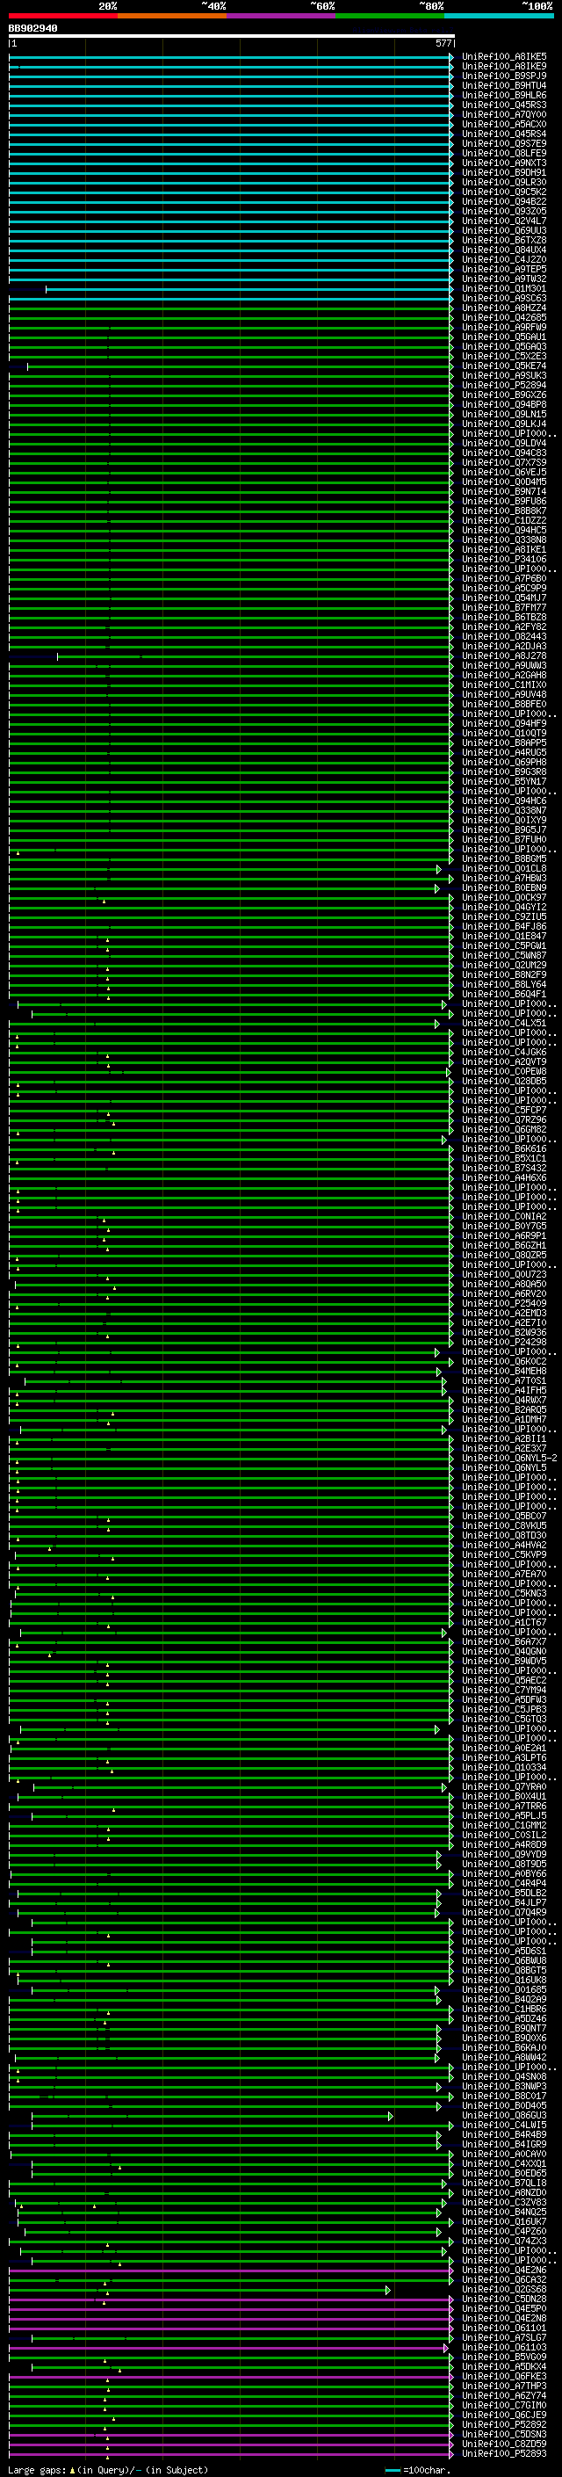The height and width of the screenshot is (2477, 562).
Task: Click the UniRef100_Q94BP8 hit name
Action: [504, 404]
